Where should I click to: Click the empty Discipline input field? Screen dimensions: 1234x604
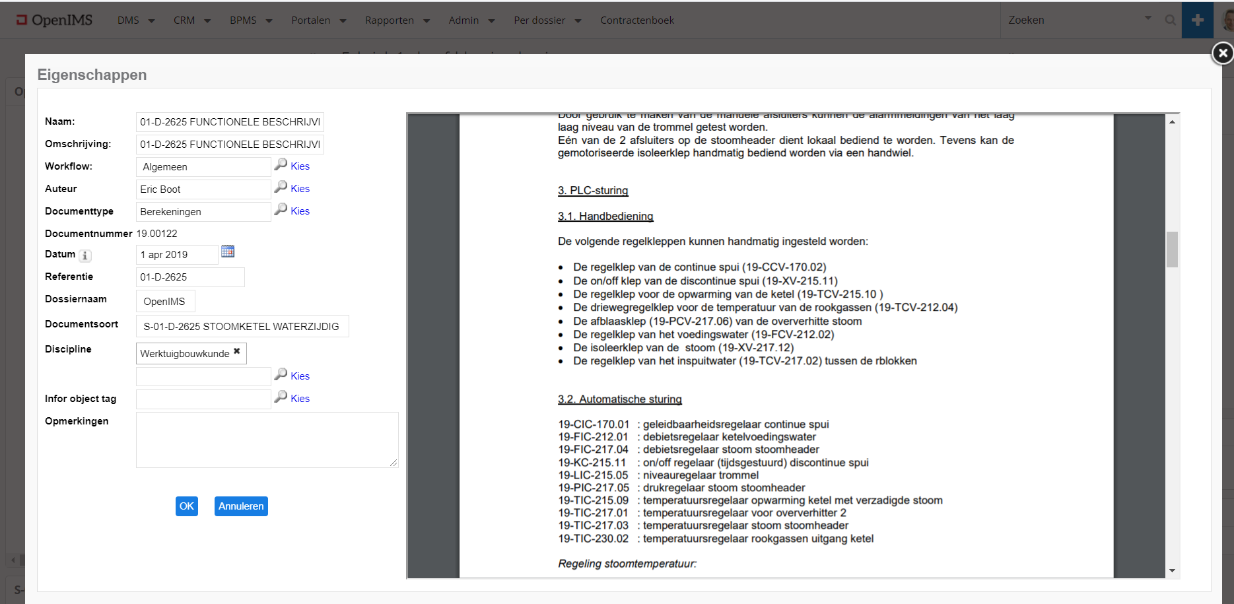203,376
